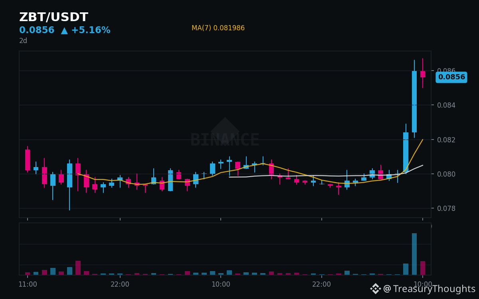479x299 pixels.
Task: Click the blue 0.0856 price tag on axis
Action: click(x=451, y=77)
